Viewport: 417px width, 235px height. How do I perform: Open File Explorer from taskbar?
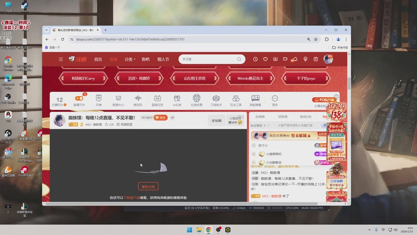pyautogui.click(x=199, y=230)
